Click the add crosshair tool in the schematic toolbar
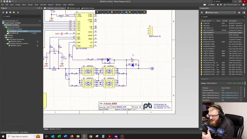The image size is (247, 139). [101, 12]
